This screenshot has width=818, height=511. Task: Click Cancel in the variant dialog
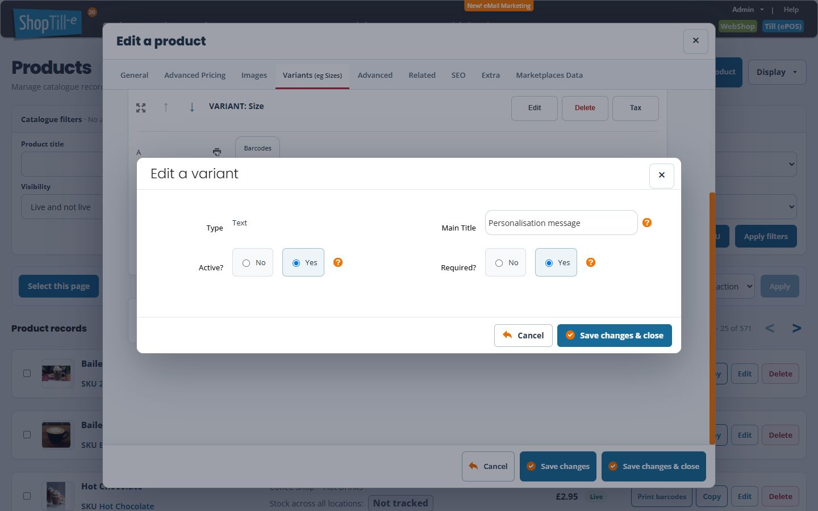pos(523,336)
